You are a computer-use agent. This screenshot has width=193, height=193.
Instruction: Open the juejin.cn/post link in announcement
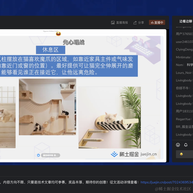coord(167,182)
